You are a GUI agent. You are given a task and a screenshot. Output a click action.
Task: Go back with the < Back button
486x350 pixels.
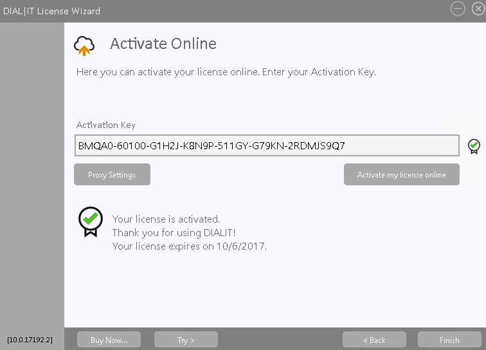[374, 340]
